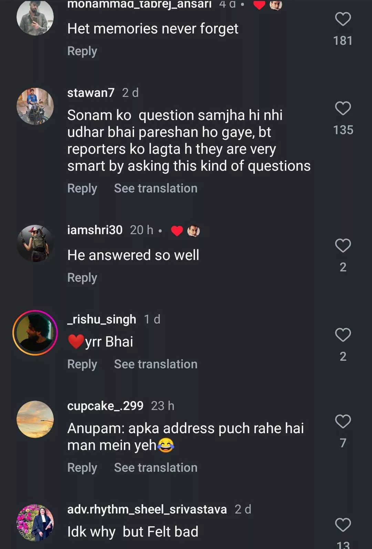
Task: Reply to 'Het memories never forget' comment
Action: pyautogui.click(x=82, y=51)
